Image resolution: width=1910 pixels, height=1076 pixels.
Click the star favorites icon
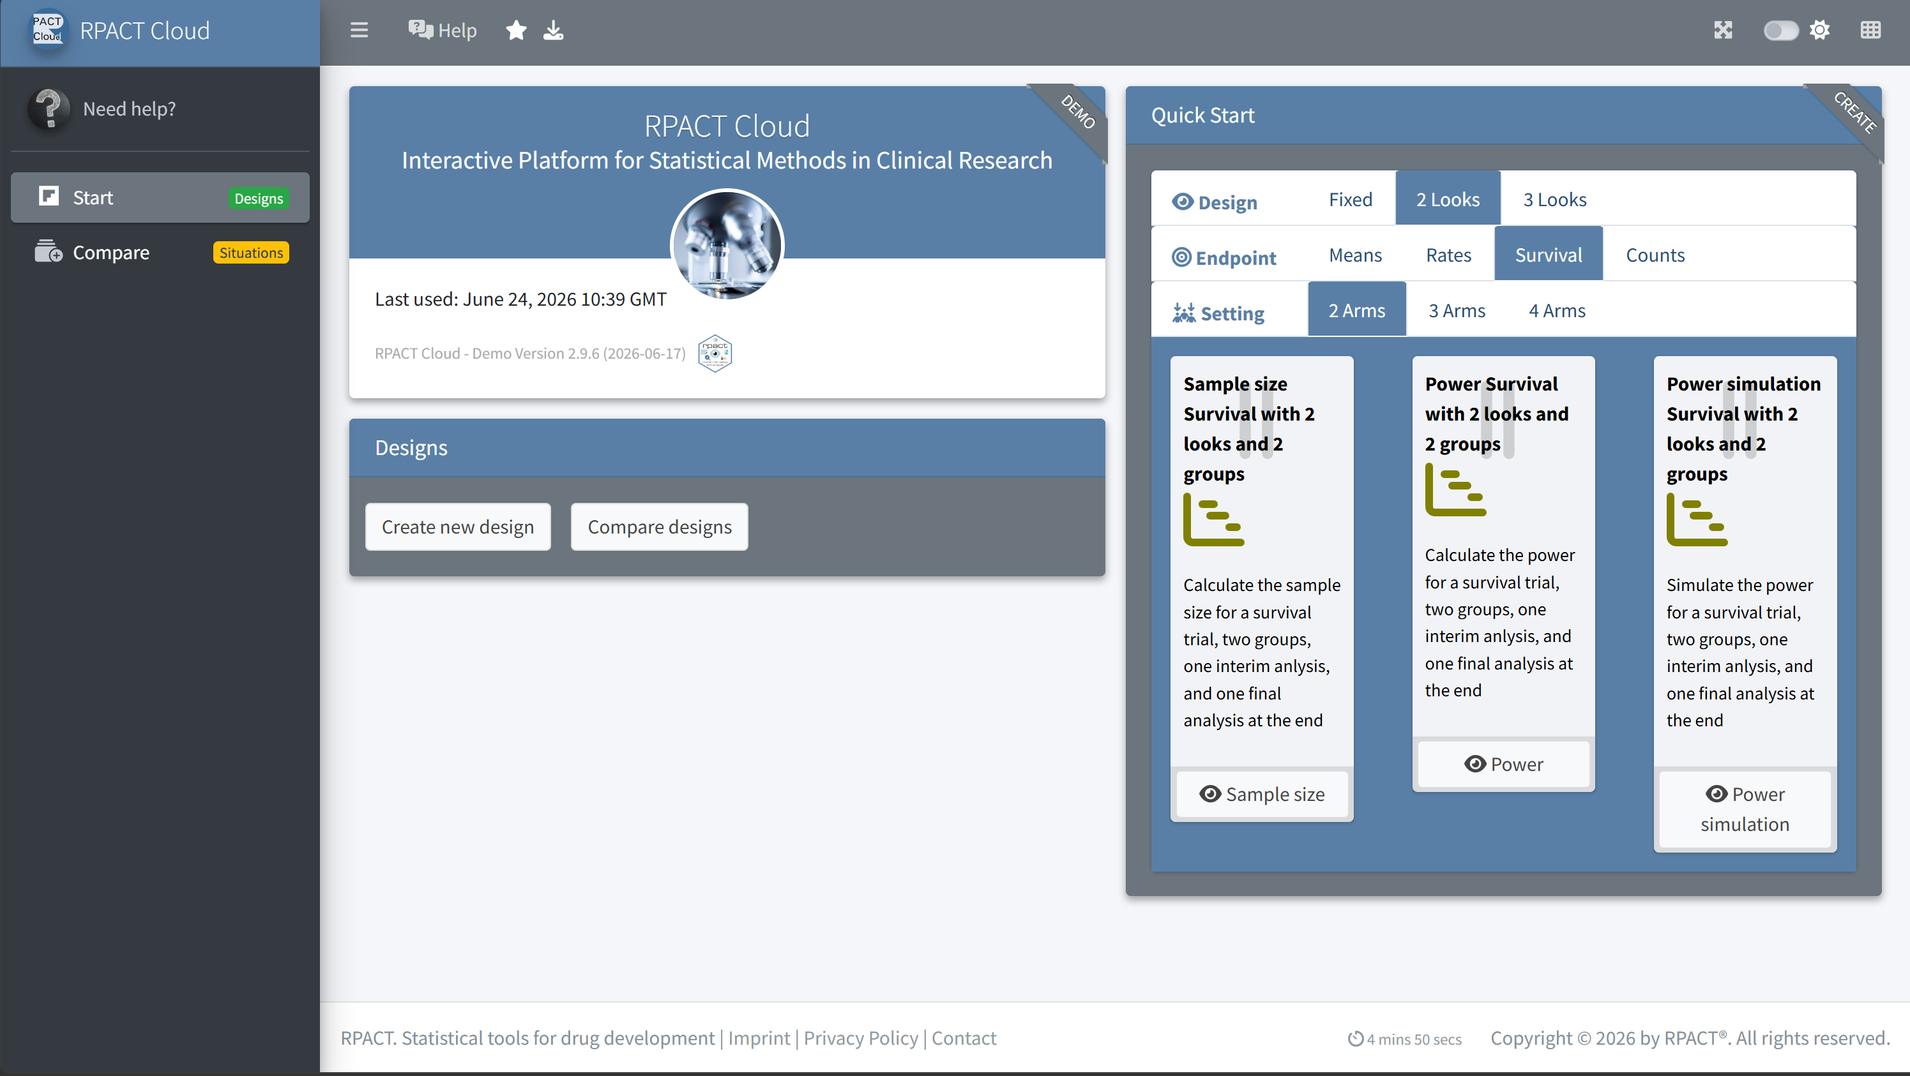516,31
